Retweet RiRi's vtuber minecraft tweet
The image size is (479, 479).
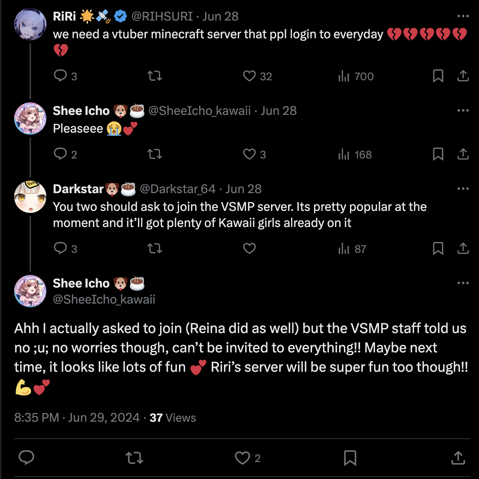155,76
